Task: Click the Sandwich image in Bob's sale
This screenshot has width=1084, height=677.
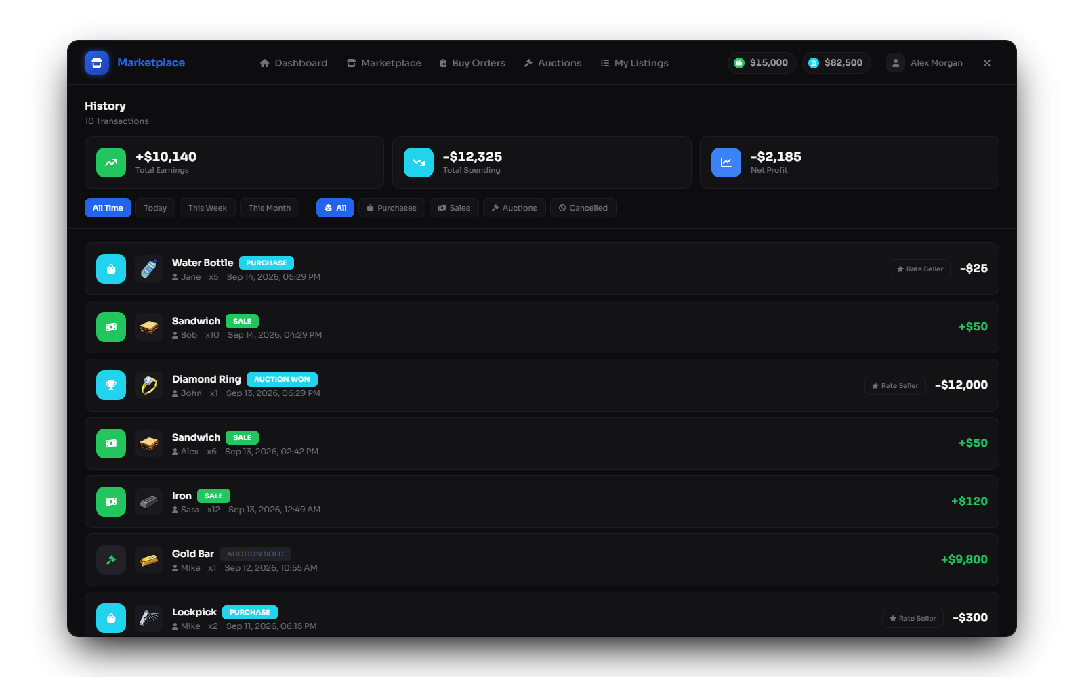Action: pyautogui.click(x=149, y=327)
